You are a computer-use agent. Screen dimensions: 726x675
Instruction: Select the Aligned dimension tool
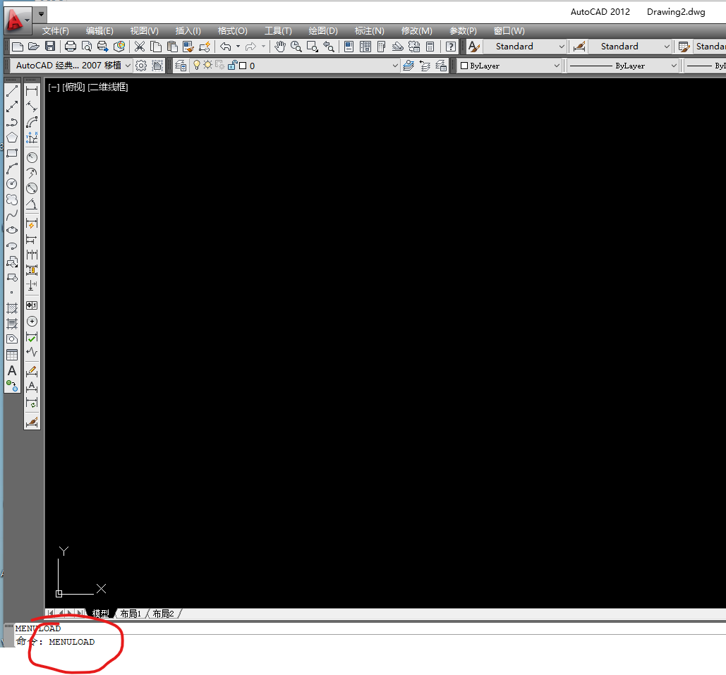click(x=32, y=107)
